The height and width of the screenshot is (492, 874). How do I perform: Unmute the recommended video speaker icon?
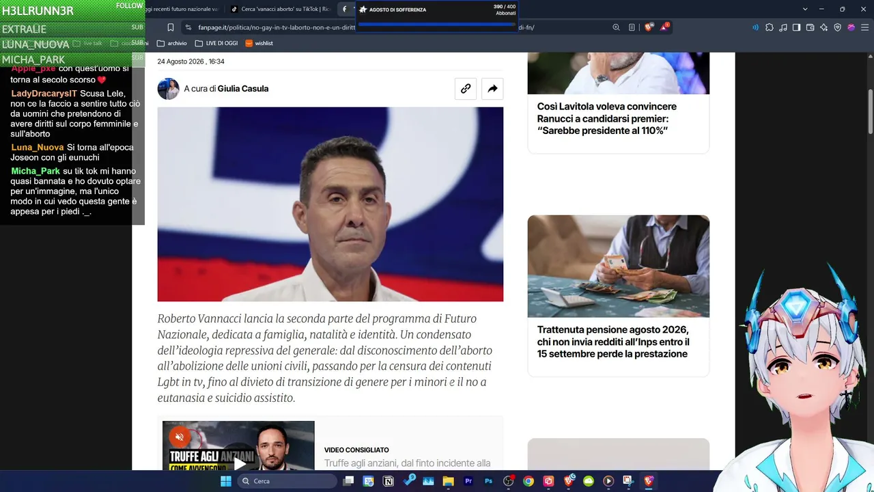pos(180,437)
